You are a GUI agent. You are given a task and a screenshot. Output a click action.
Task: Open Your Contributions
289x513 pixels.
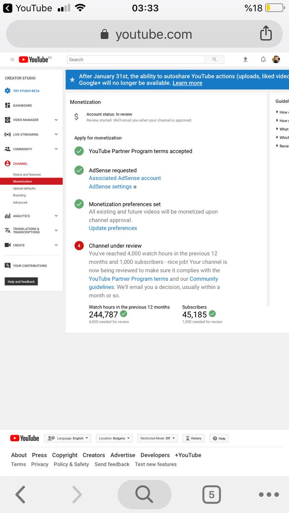(30, 266)
